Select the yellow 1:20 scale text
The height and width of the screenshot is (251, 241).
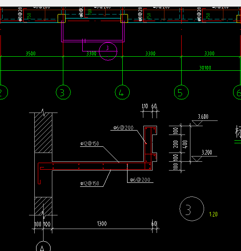(x=213, y=214)
